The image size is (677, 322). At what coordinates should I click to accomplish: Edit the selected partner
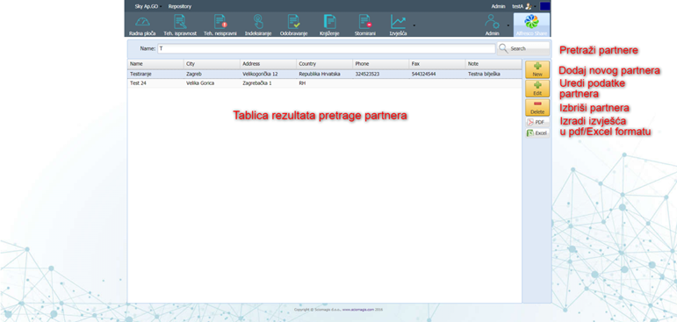pos(537,89)
